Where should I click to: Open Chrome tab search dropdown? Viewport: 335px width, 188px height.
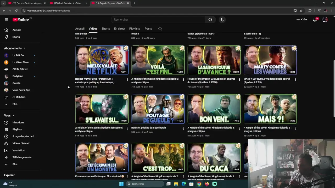coord(3,3)
